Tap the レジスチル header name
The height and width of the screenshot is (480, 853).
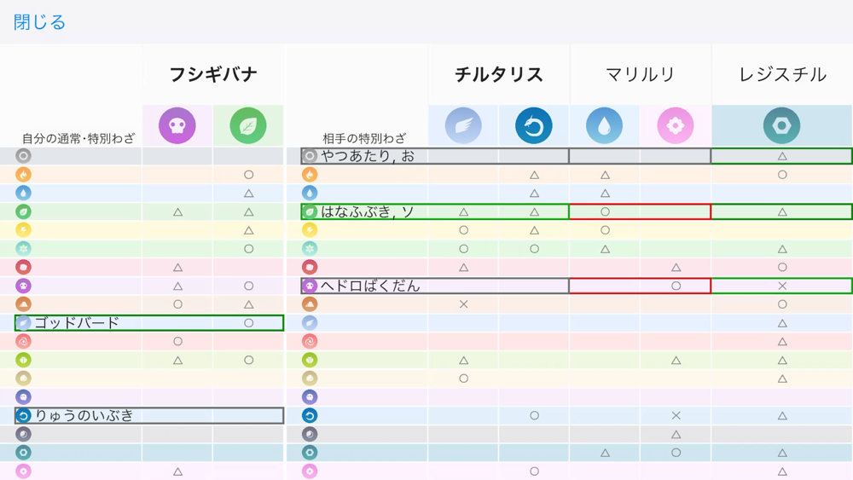[x=782, y=75]
